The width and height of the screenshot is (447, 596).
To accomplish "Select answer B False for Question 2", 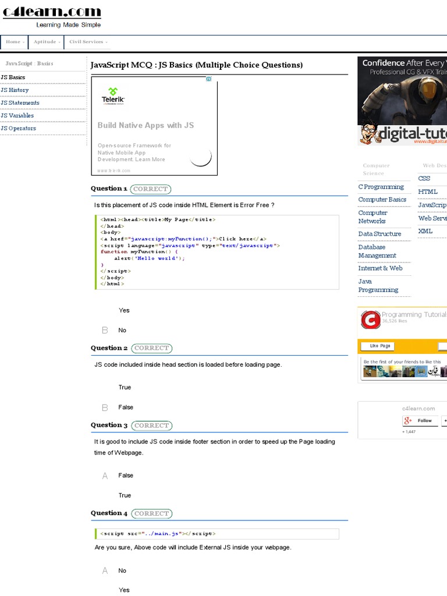I will click(118, 407).
